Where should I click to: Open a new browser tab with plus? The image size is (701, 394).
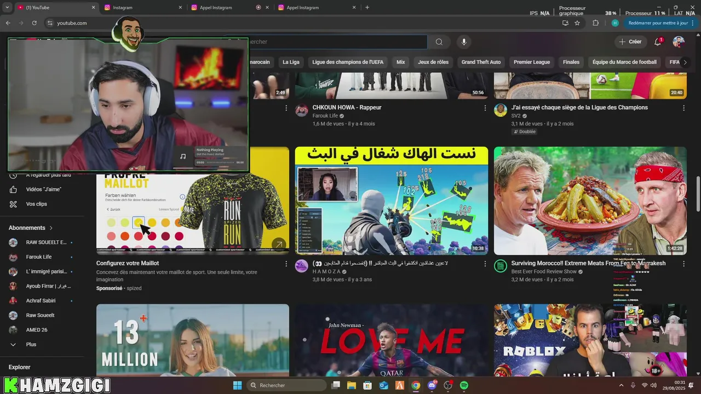point(367,7)
